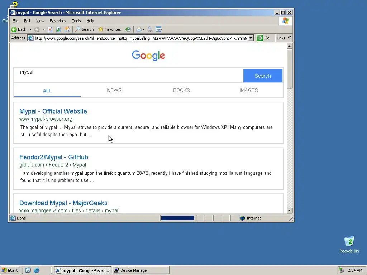
Task: Open the File menu
Action: (x=15, y=21)
